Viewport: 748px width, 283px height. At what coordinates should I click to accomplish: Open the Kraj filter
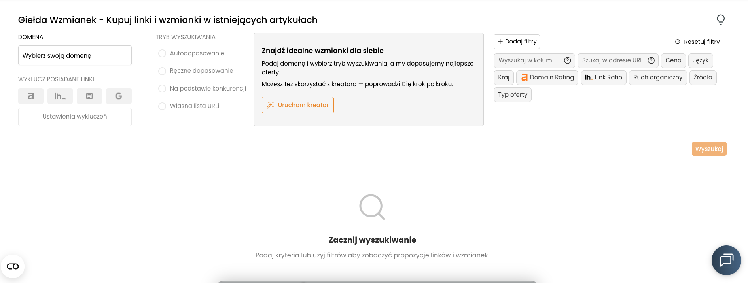504,77
